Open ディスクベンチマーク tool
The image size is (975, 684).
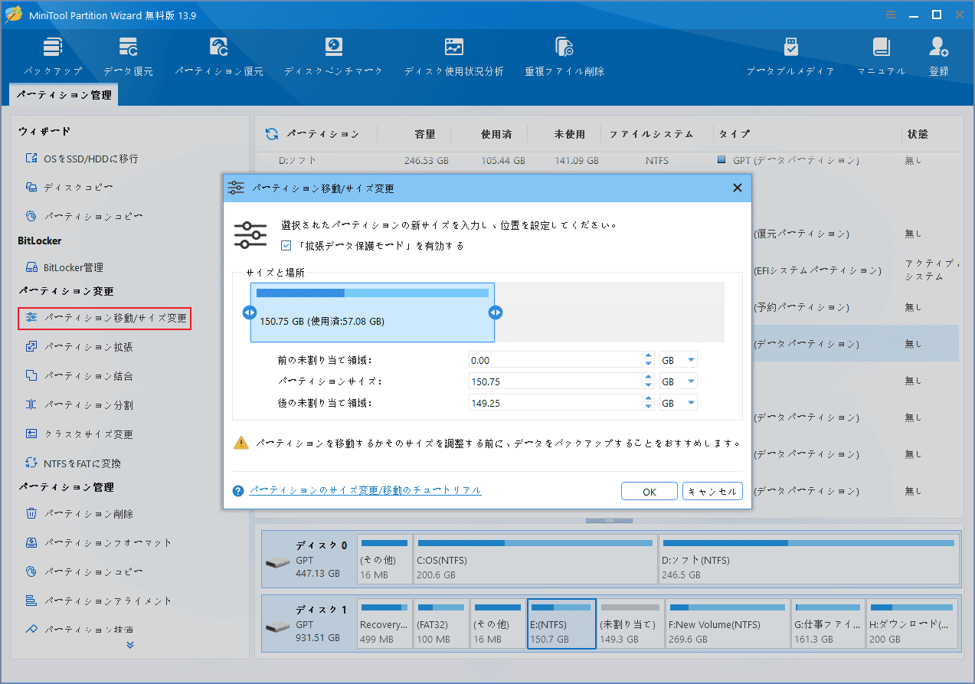[x=333, y=57]
